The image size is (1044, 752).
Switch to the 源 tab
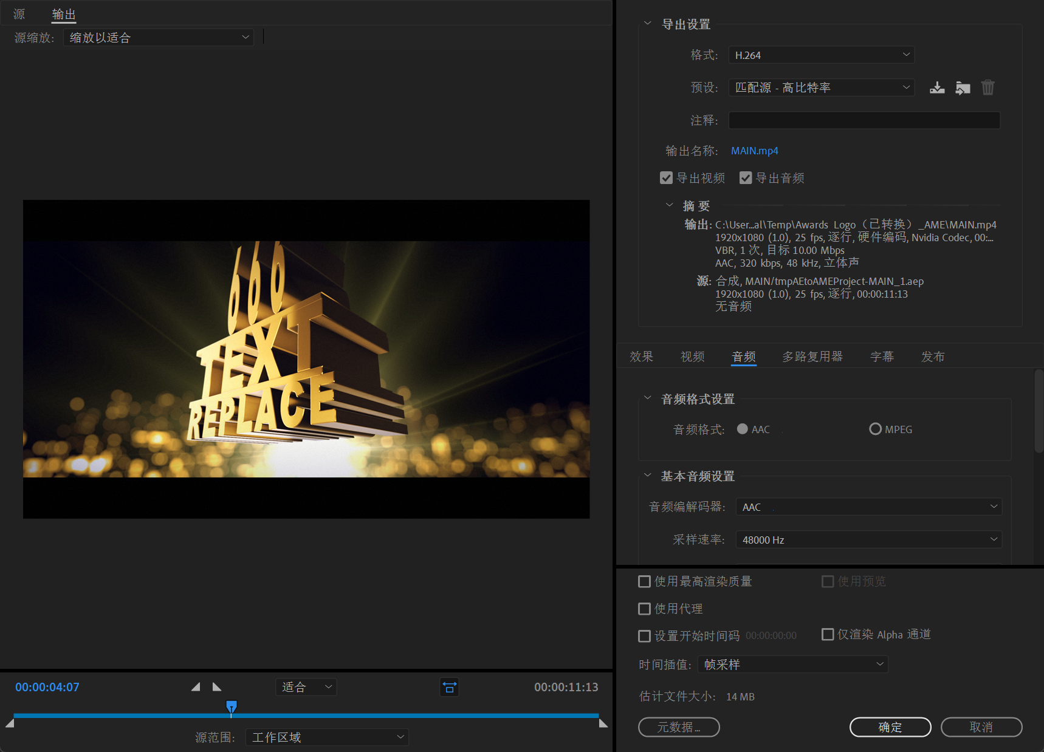pyautogui.click(x=19, y=14)
